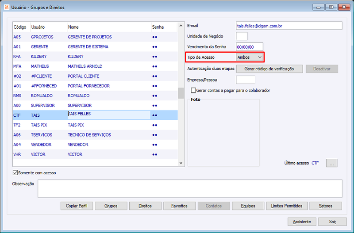This screenshot has width=354, height=233.
Task: Click the 'TAIS FELLES' name edit cell
Action: point(109,115)
